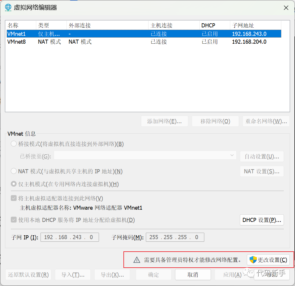Toggle 使用本地 DHCP 服务 checkbox

click(14, 220)
